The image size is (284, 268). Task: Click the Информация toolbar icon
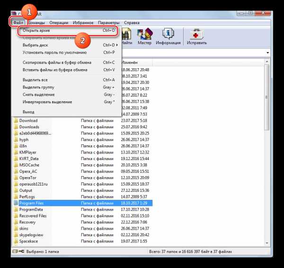pyautogui.click(x=168, y=34)
